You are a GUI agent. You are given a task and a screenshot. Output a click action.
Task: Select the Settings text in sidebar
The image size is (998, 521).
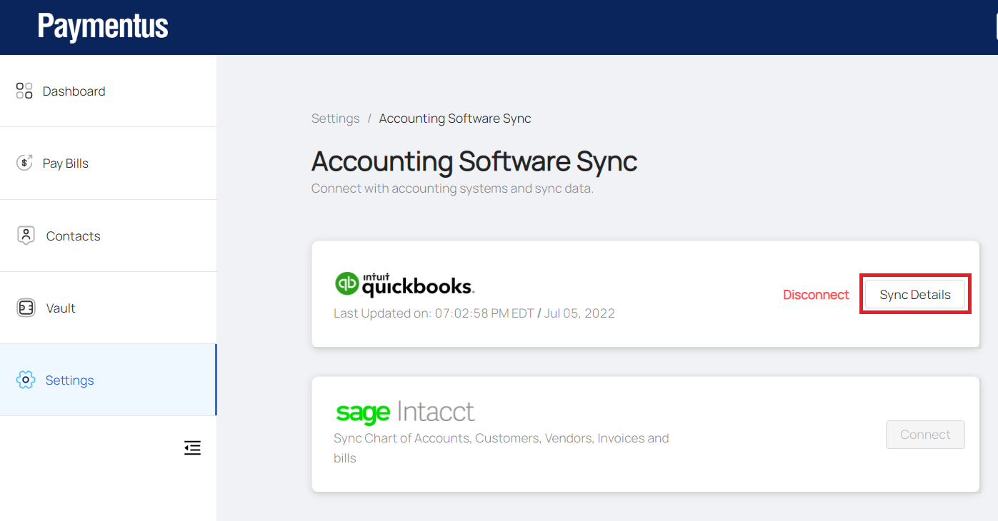coord(69,380)
